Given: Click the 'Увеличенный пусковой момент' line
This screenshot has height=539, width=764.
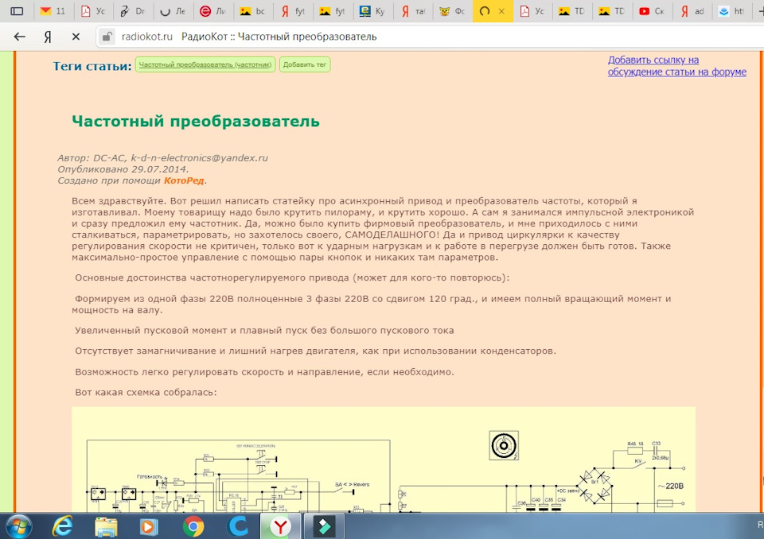Looking at the screenshot, I should (x=264, y=330).
